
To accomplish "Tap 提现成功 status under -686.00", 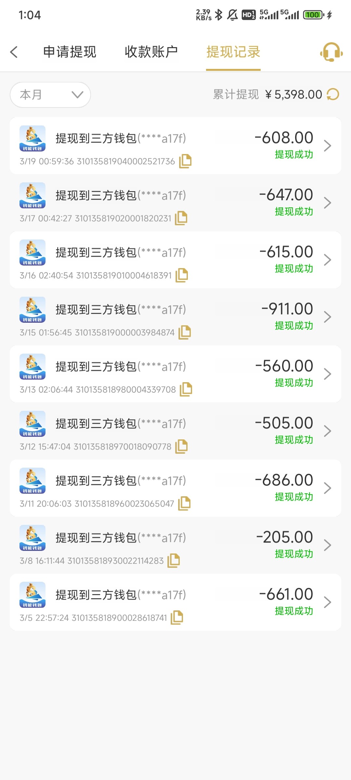I will pos(294,497).
